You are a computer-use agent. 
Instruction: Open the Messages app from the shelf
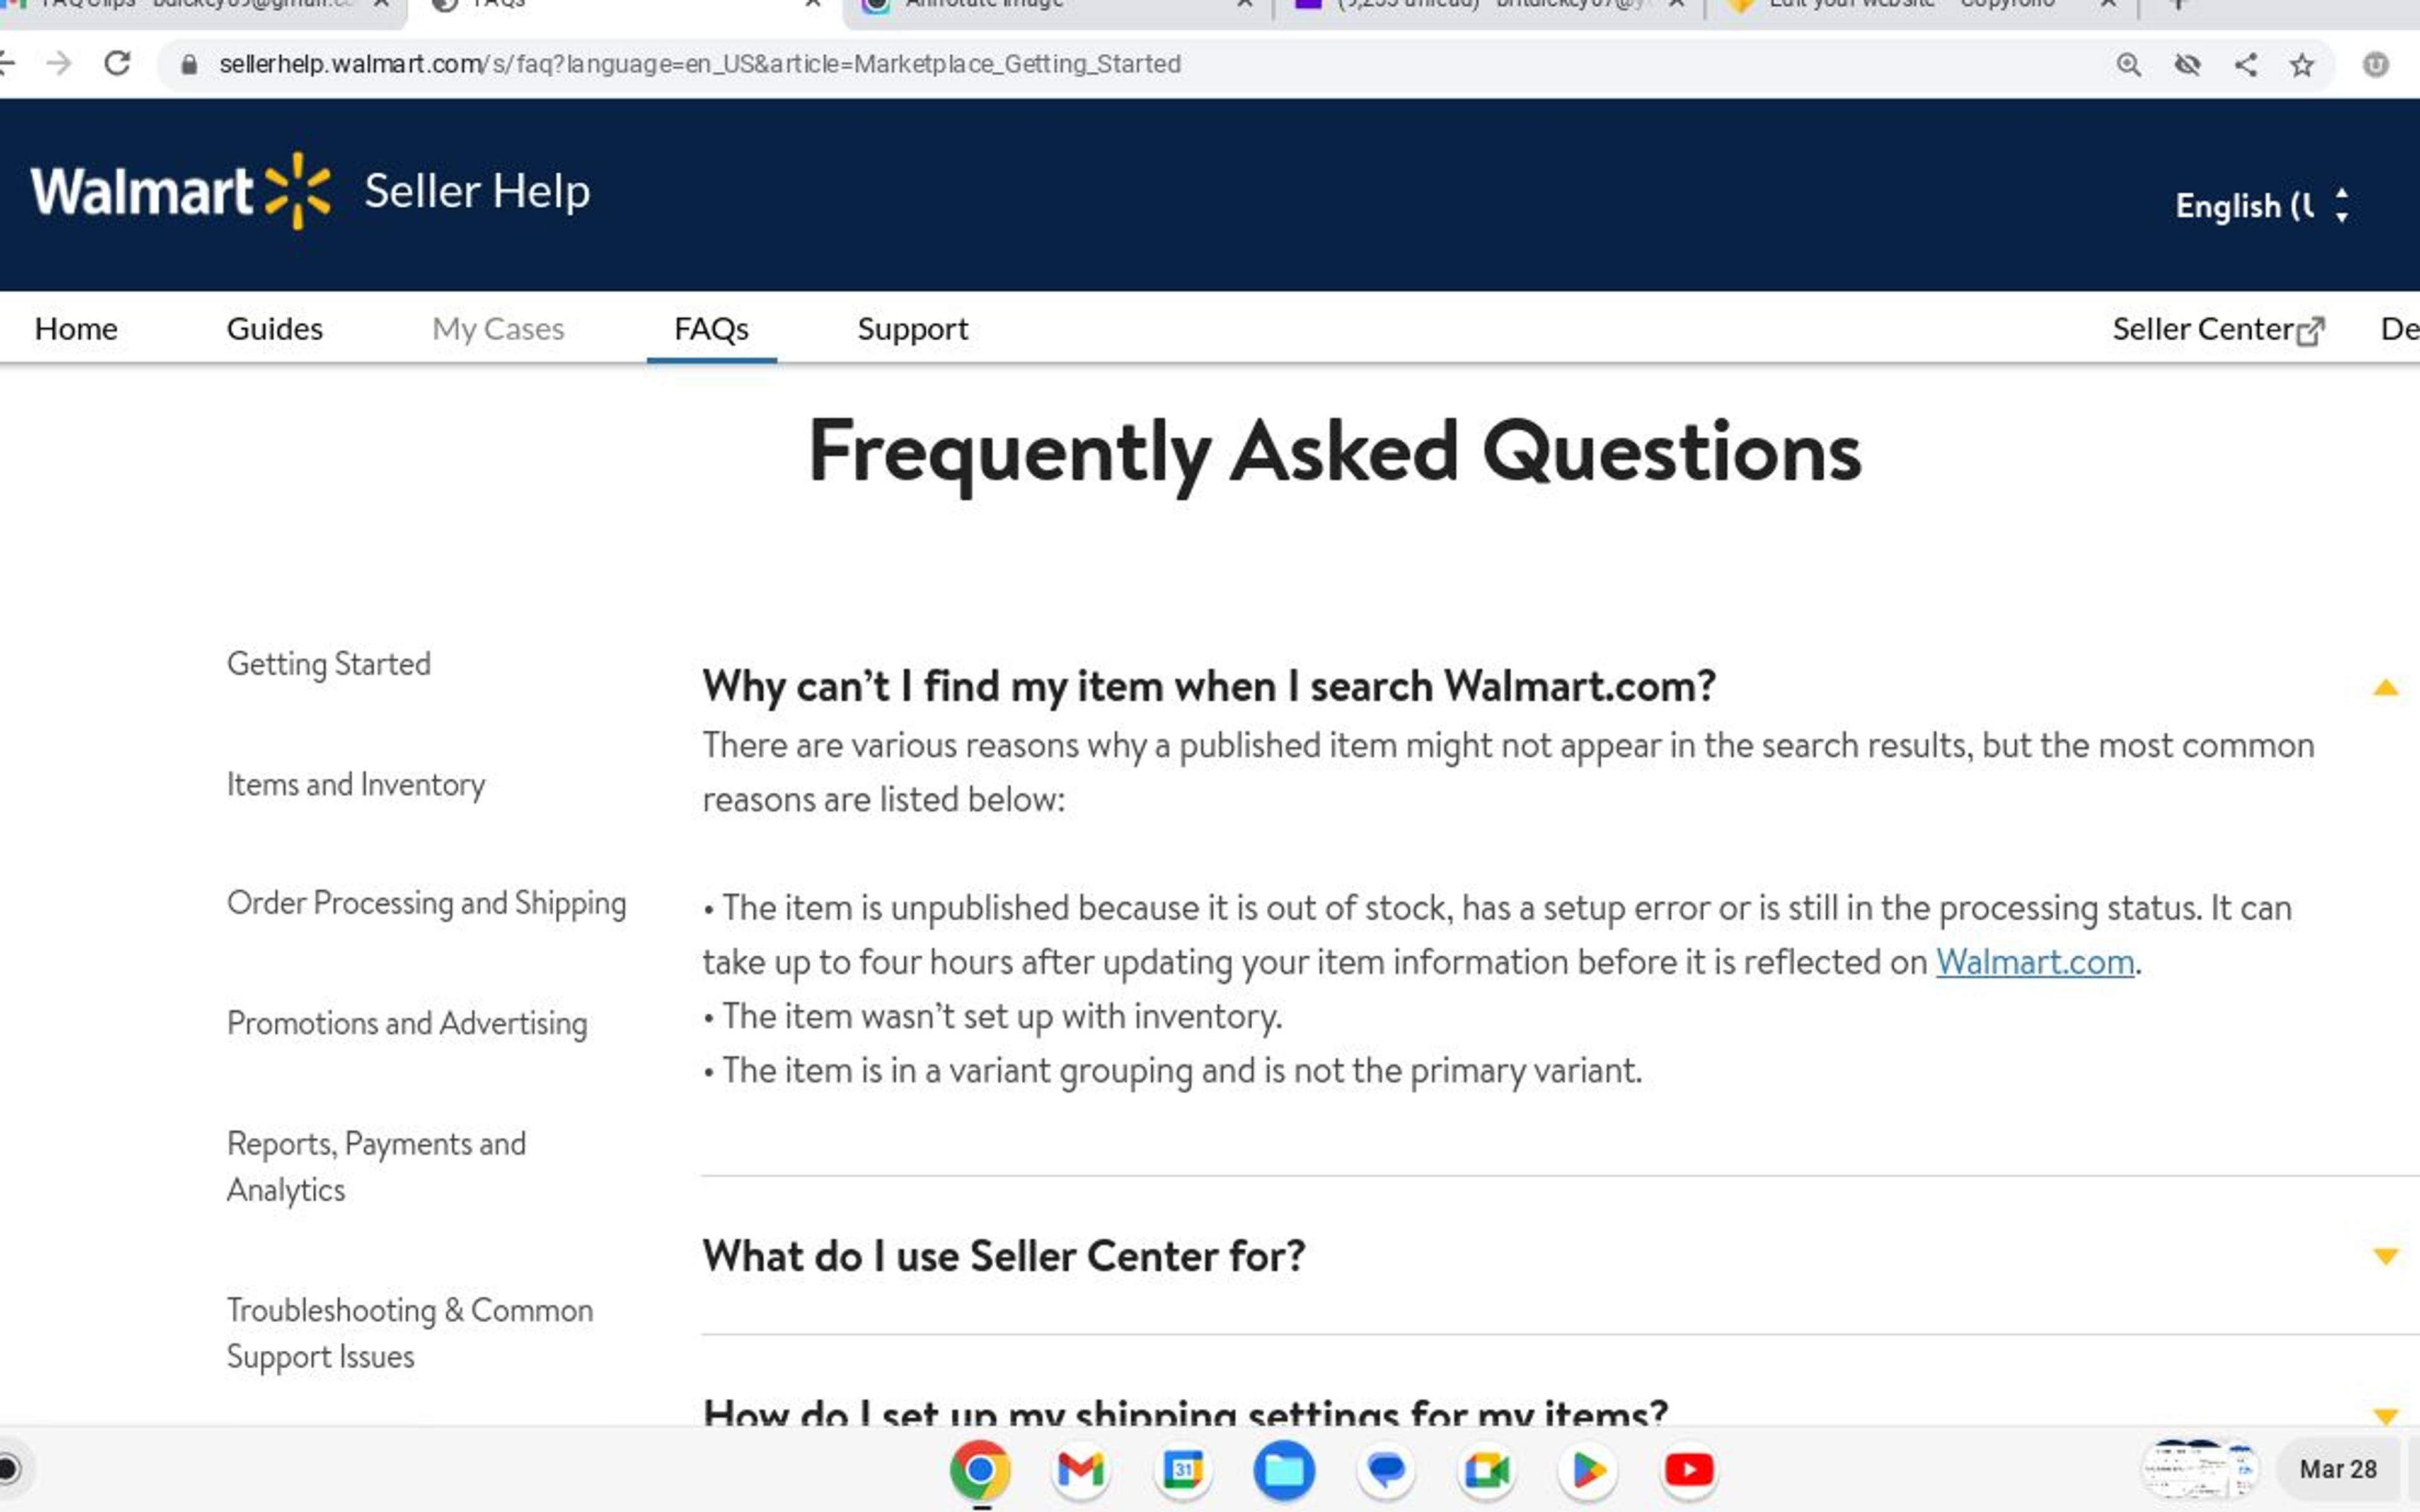(1386, 1470)
